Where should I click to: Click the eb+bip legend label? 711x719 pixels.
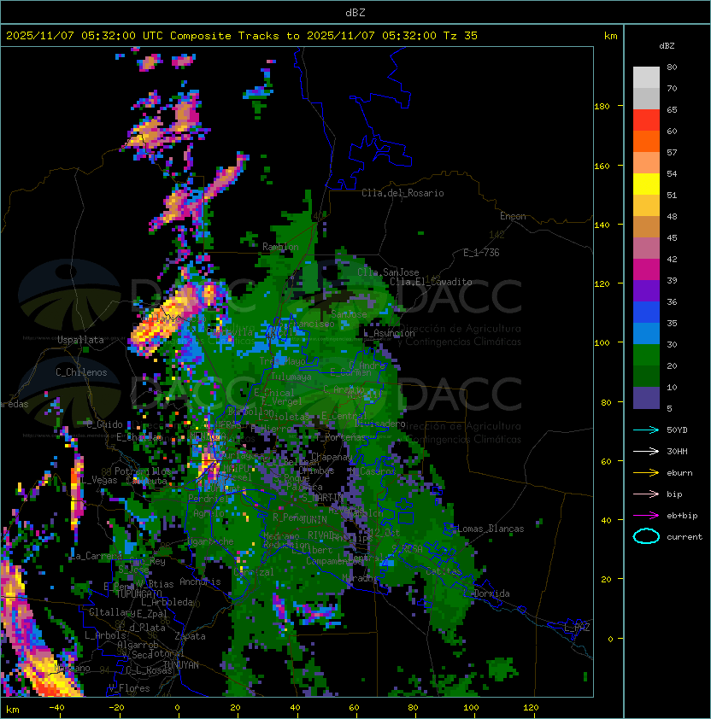pos(682,516)
